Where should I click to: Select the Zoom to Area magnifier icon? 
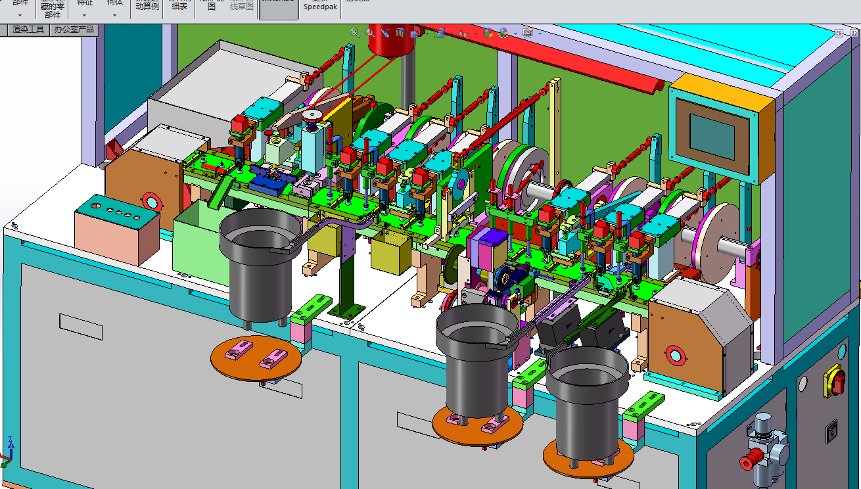pos(370,32)
